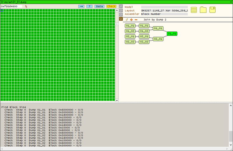This screenshot has width=233, height=151.
Task: Click the log panel vertical scrollbar thumb
Action: 231,136
